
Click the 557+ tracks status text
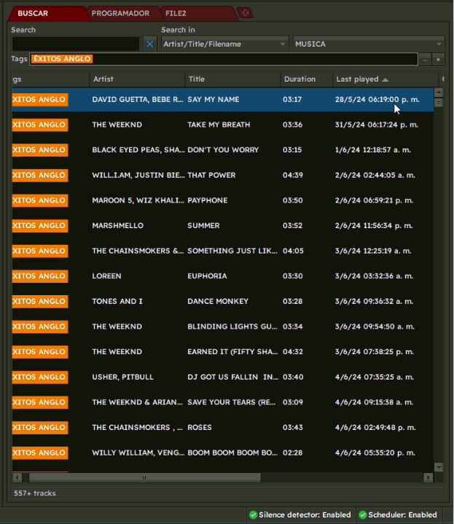tap(35, 493)
